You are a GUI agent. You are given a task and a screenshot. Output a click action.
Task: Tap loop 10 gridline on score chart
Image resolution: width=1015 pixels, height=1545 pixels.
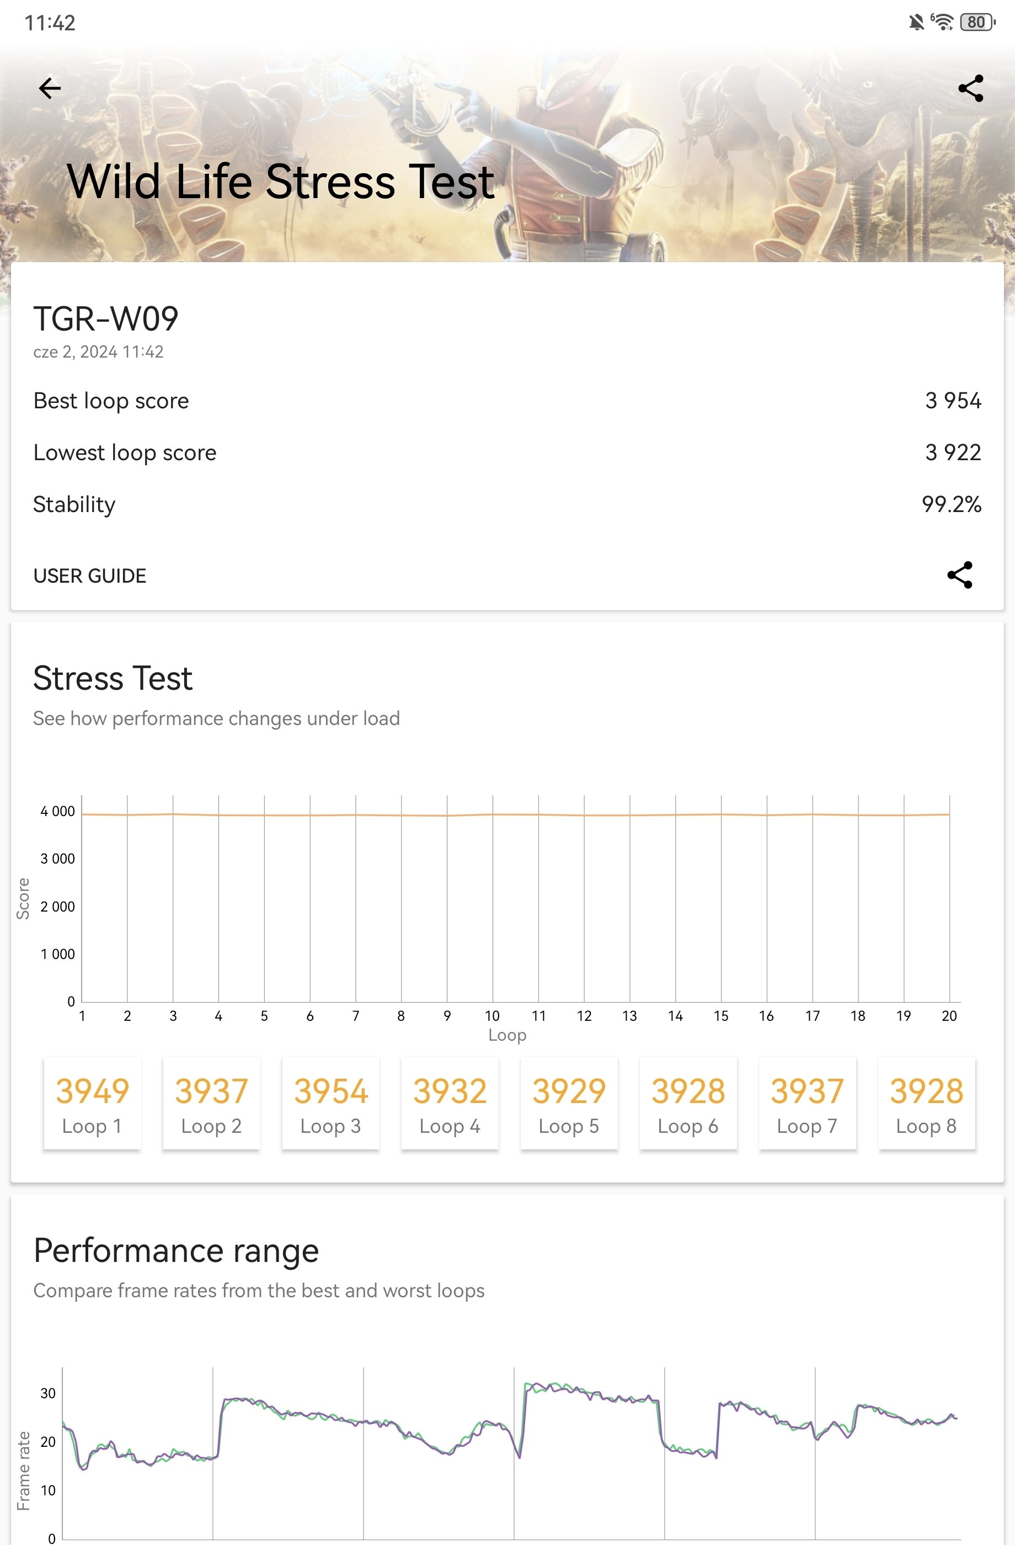tap(493, 898)
